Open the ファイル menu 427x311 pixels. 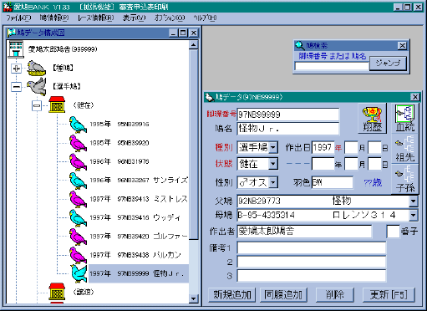[x=18, y=18]
